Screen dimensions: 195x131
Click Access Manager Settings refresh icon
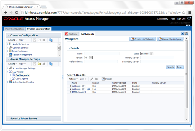[x=51, y=64]
